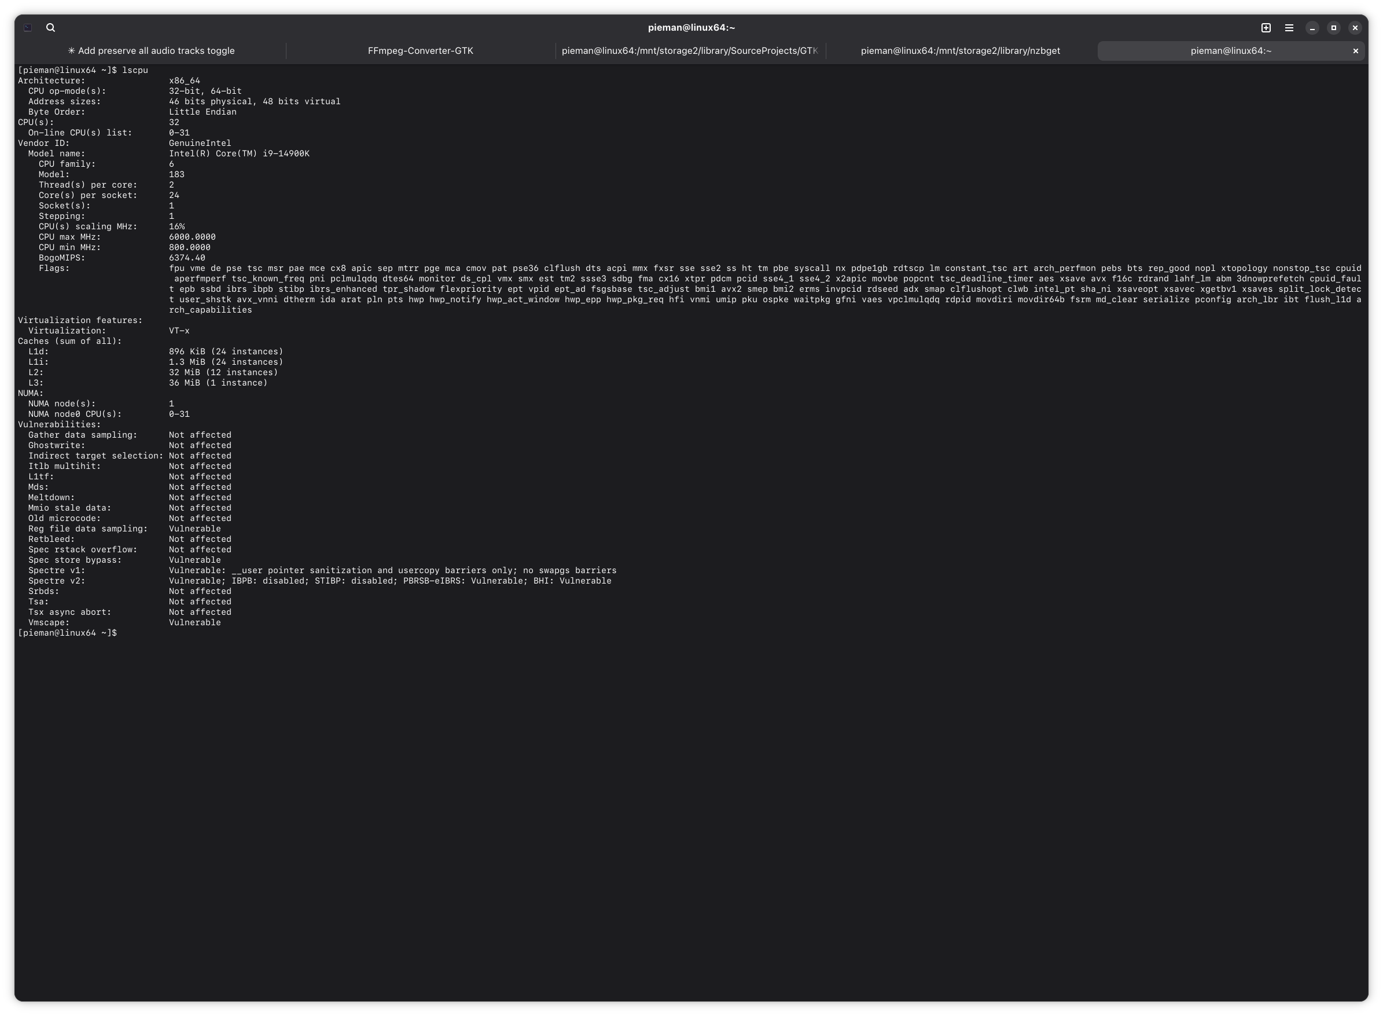This screenshot has width=1383, height=1016.
Task: Click the lscpu command text
Action: [x=135, y=70]
